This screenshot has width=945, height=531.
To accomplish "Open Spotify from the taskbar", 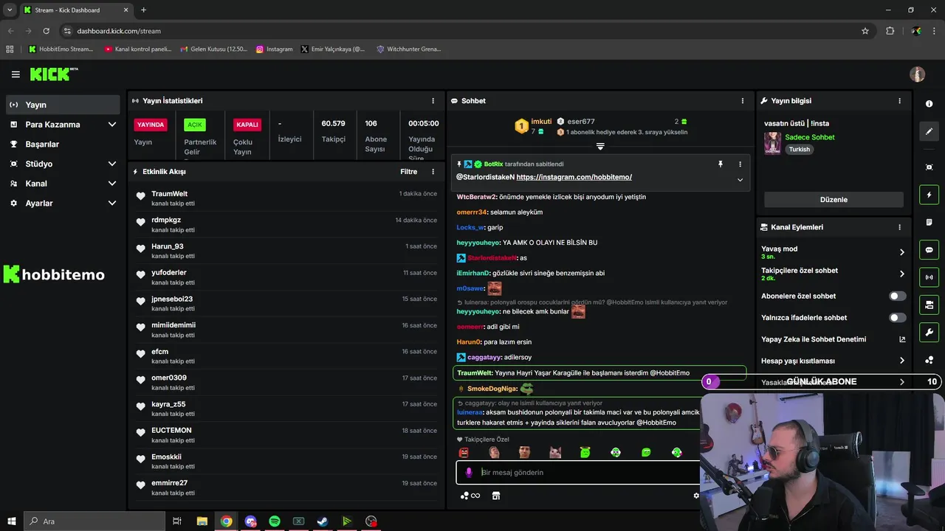I will [x=275, y=521].
